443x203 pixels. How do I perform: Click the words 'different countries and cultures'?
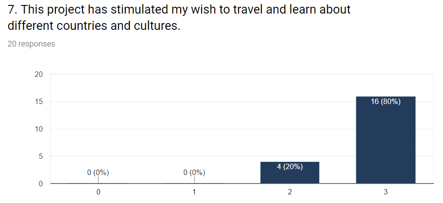click(94, 26)
